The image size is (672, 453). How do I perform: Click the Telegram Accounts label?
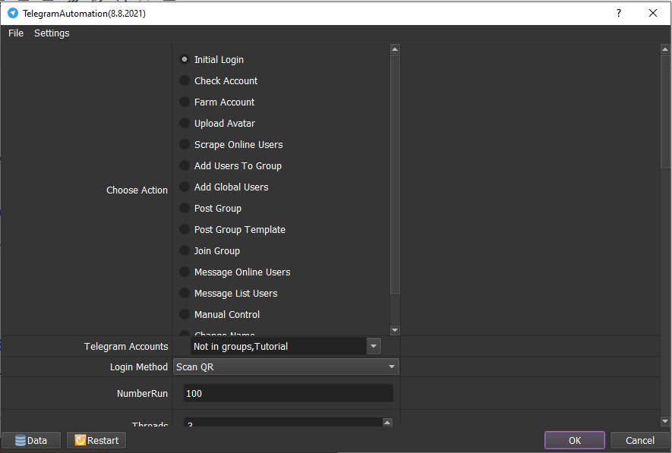[x=126, y=346]
